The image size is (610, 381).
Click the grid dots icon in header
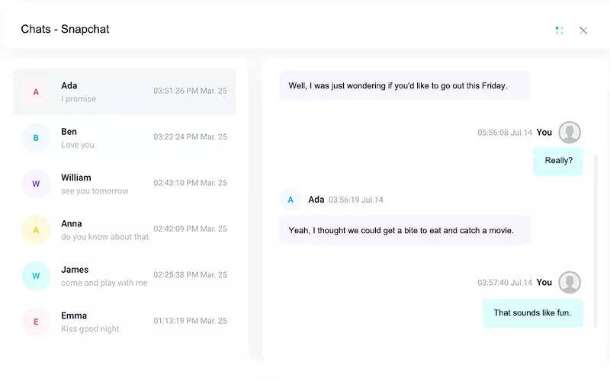560,30
